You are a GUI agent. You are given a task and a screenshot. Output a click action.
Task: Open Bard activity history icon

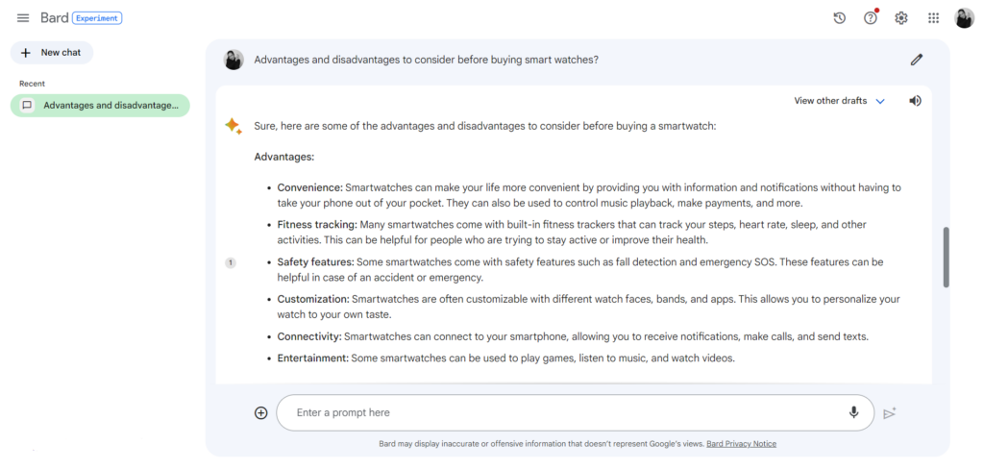(840, 18)
